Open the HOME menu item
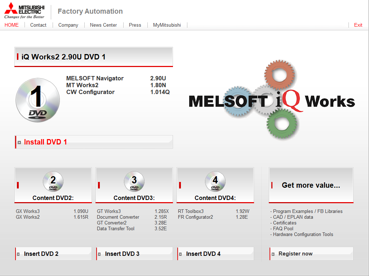The width and height of the screenshot is (369, 276). (x=12, y=25)
